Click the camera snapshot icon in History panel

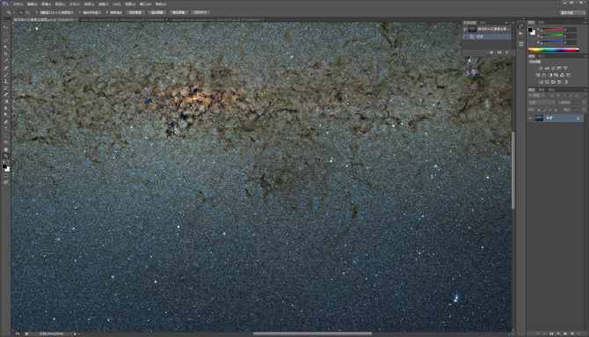tap(499, 53)
